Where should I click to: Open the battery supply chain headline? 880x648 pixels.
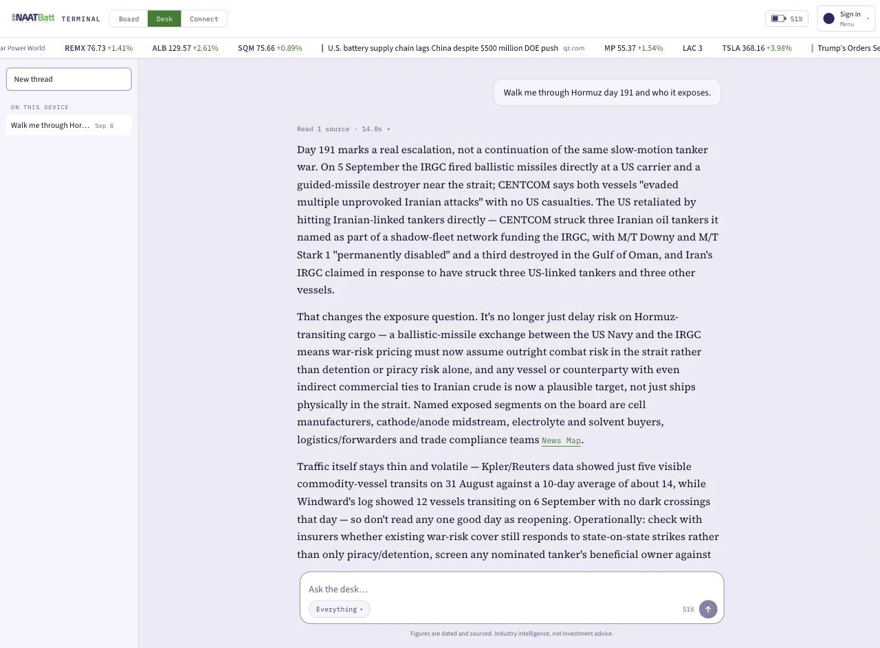click(x=443, y=48)
